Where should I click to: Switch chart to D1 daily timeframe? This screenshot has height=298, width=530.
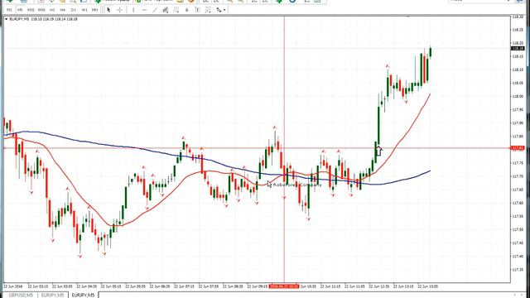[x=74, y=10]
